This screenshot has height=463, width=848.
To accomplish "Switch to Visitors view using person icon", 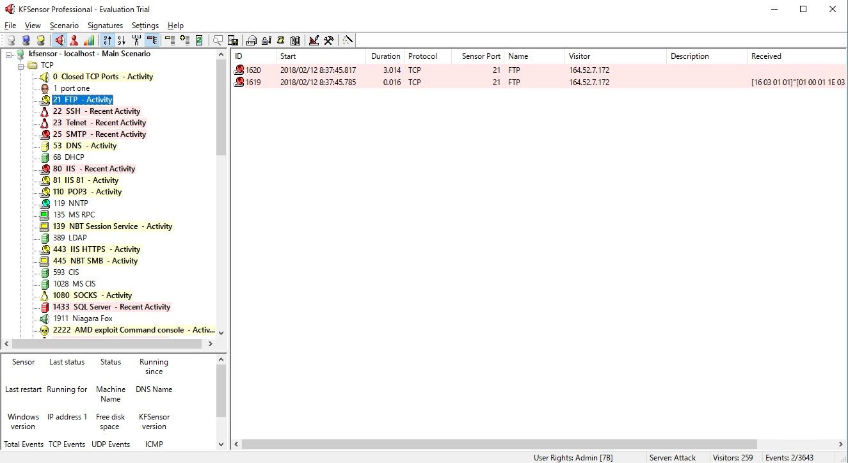I will pyautogui.click(x=74, y=40).
